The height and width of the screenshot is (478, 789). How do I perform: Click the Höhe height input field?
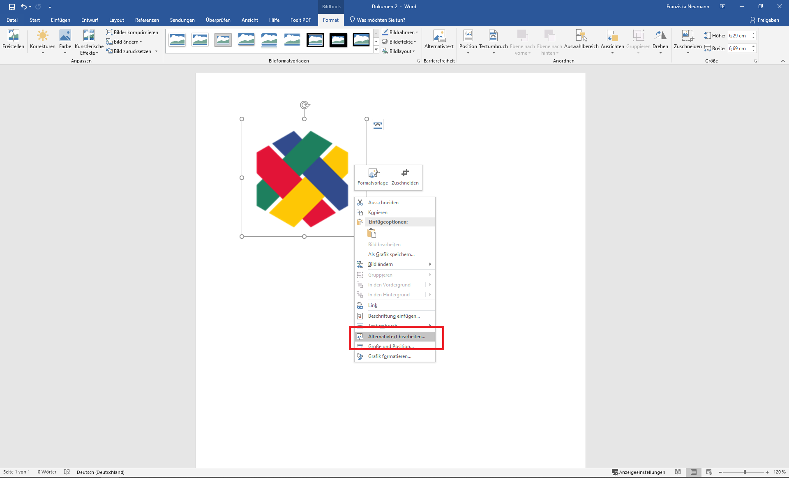click(x=739, y=36)
